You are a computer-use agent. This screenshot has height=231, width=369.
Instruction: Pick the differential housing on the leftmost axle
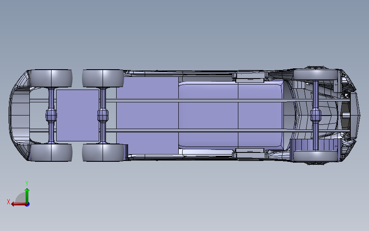tap(51, 115)
